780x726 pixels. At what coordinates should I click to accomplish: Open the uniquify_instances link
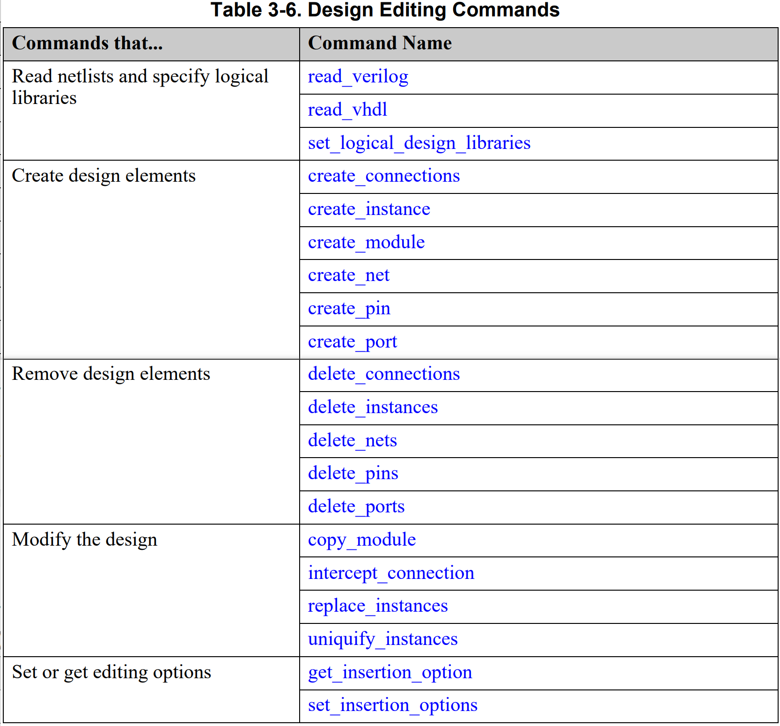(383, 640)
